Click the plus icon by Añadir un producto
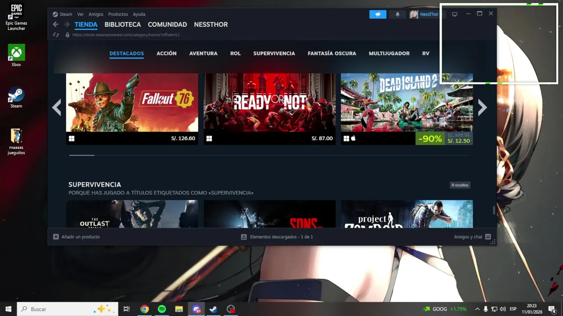563x316 pixels. click(56, 237)
